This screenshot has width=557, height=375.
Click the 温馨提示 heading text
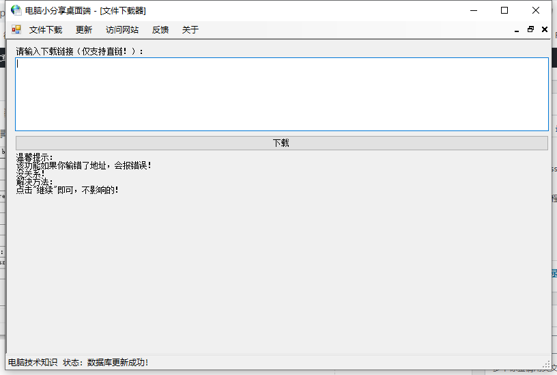[x=34, y=157]
